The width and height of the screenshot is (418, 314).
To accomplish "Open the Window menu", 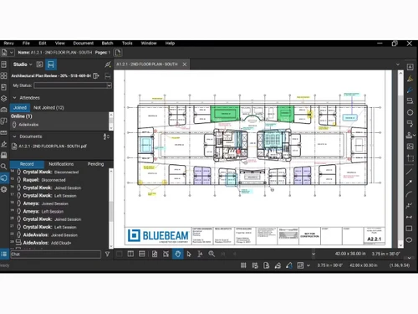I will coord(149,44).
